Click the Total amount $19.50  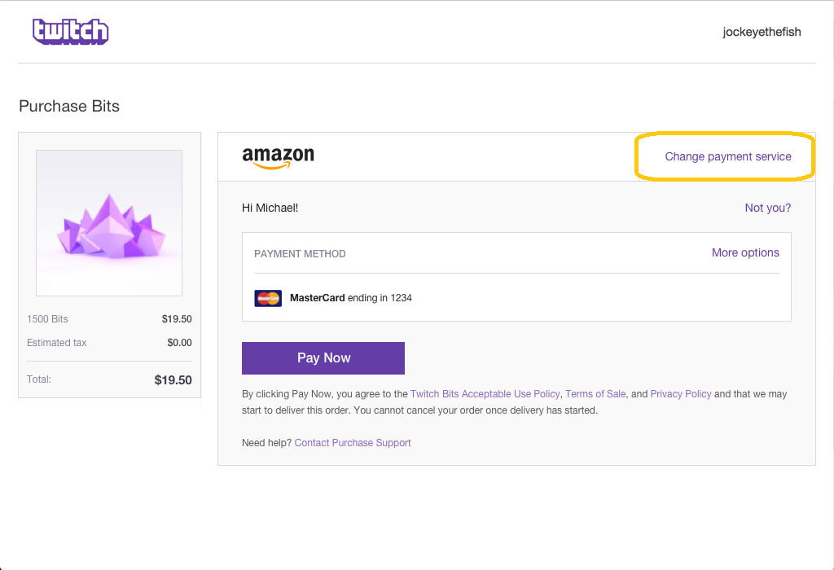coord(173,380)
